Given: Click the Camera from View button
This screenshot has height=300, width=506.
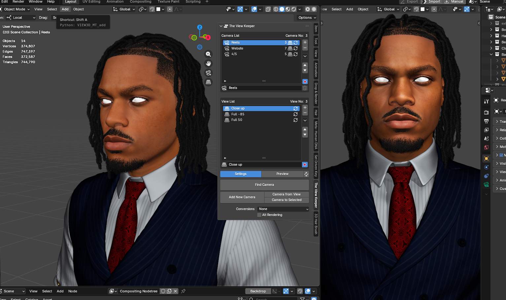Looking at the screenshot, I should tap(286, 194).
